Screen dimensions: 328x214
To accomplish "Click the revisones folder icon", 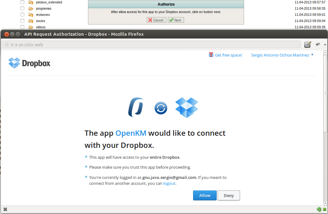I will click(31, 15).
